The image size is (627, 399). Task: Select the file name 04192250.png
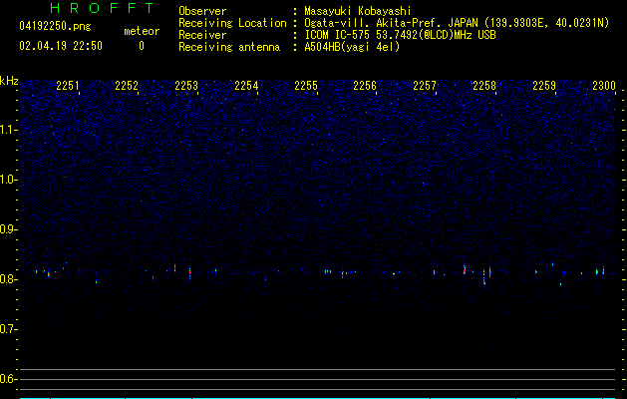click(55, 26)
